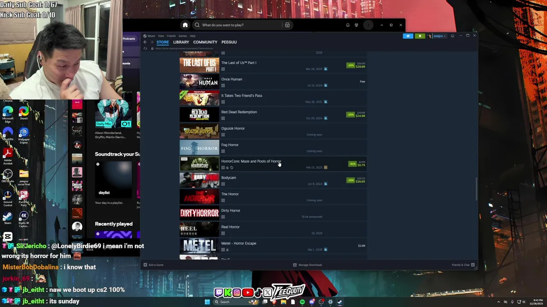Click Add a Game button
This screenshot has width=547, height=307.
[153, 265]
